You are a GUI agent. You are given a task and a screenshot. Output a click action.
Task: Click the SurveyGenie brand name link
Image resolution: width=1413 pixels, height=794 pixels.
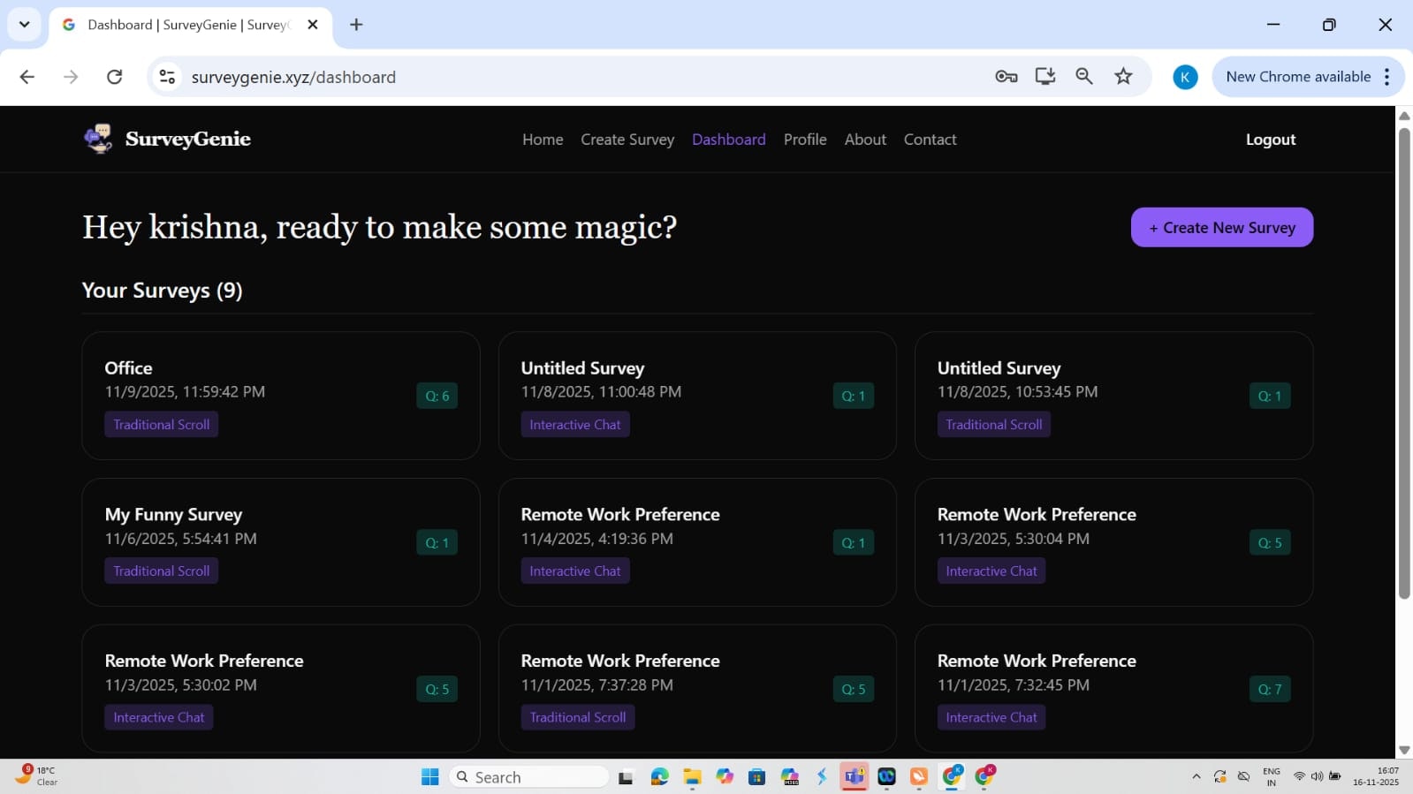[188, 139]
